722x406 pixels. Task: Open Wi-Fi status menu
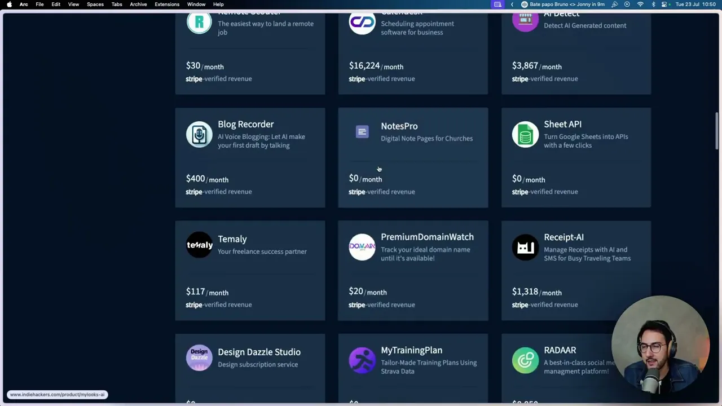[640, 5]
